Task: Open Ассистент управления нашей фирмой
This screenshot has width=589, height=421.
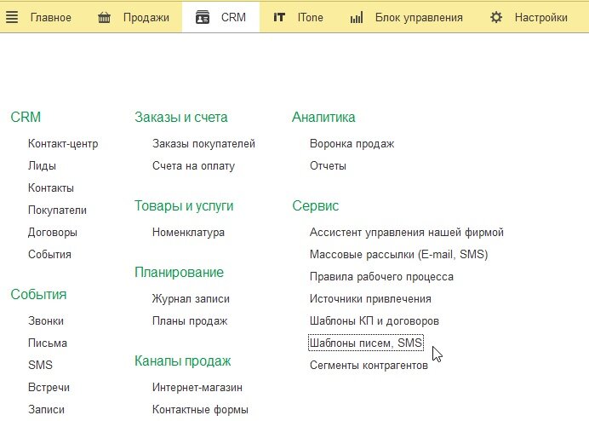Action: [x=407, y=232]
